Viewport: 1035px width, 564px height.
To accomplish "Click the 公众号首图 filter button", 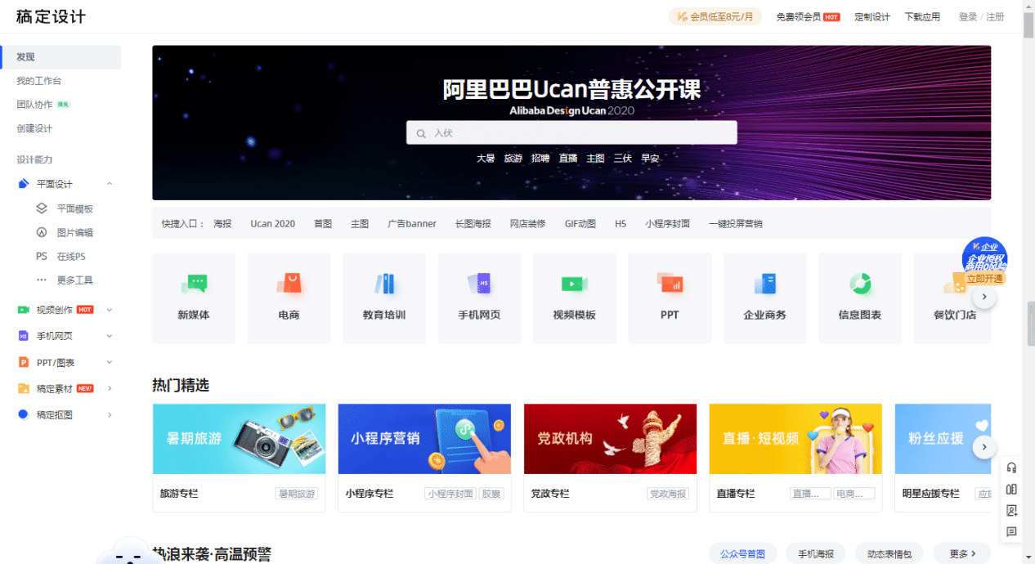I will (743, 553).
